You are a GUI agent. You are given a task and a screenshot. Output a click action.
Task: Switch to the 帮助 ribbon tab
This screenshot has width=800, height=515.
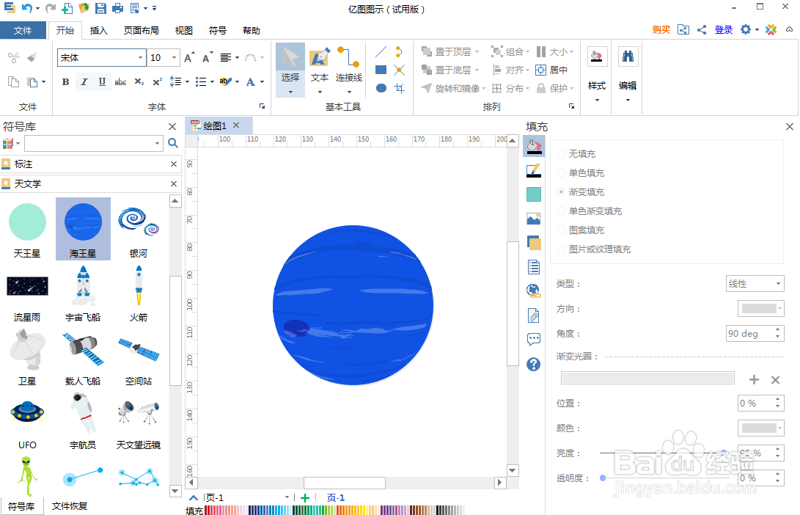[252, 31]
